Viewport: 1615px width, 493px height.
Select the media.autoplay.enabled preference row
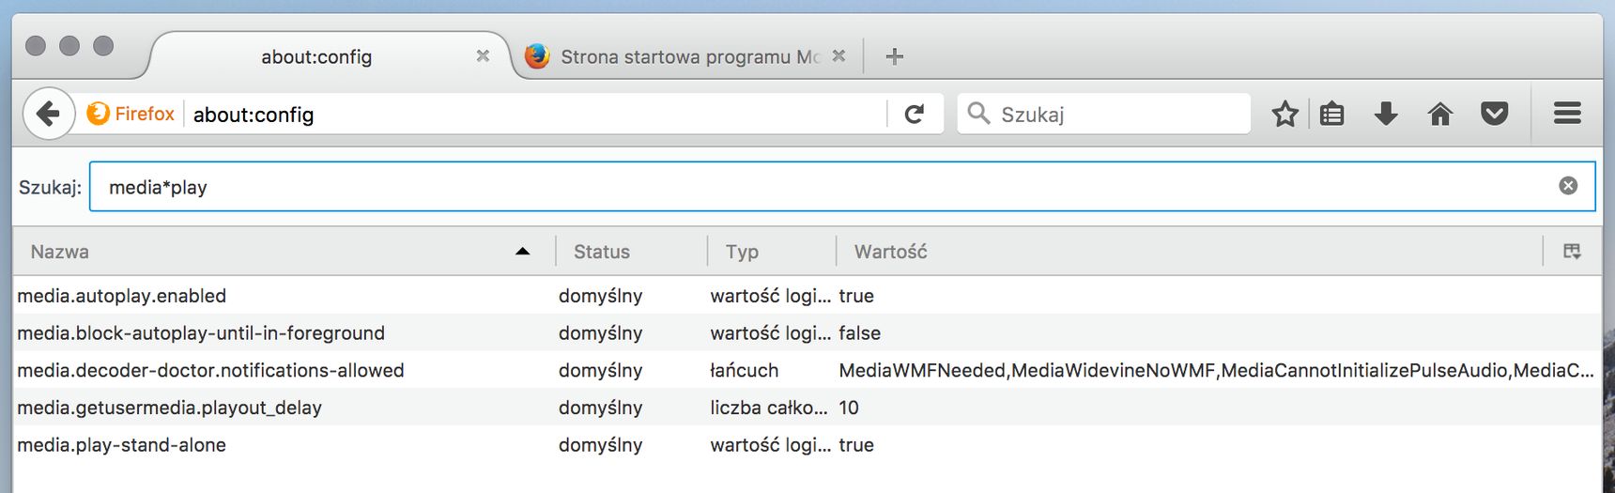807,296
